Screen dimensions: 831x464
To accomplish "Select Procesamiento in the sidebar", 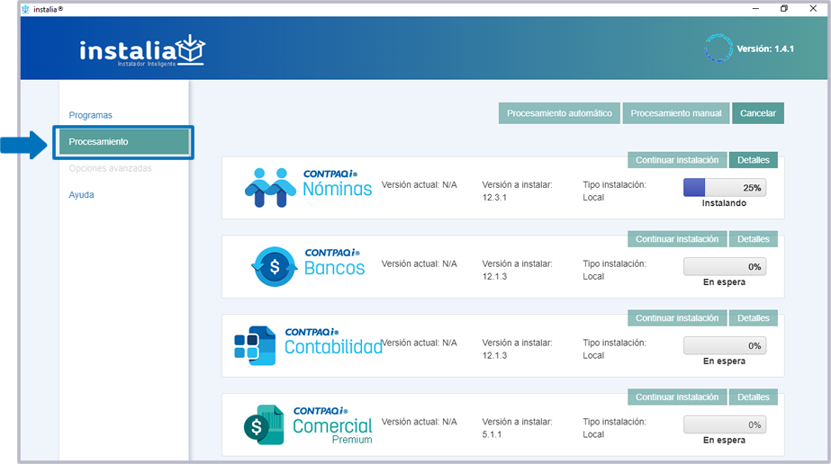I will click(x=124, y=142).
